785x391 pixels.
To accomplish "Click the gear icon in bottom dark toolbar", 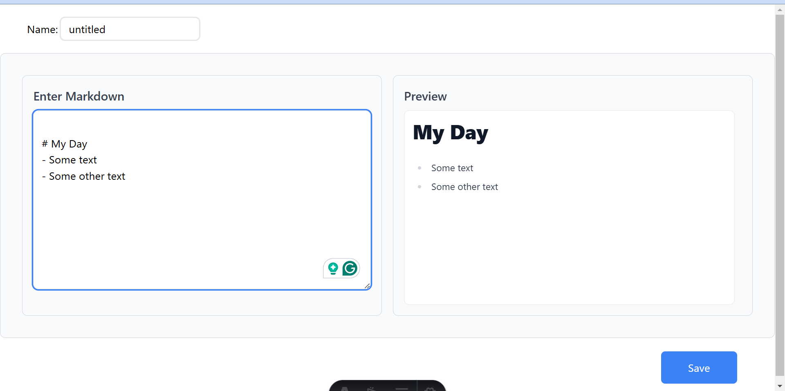I will point(430,389).
